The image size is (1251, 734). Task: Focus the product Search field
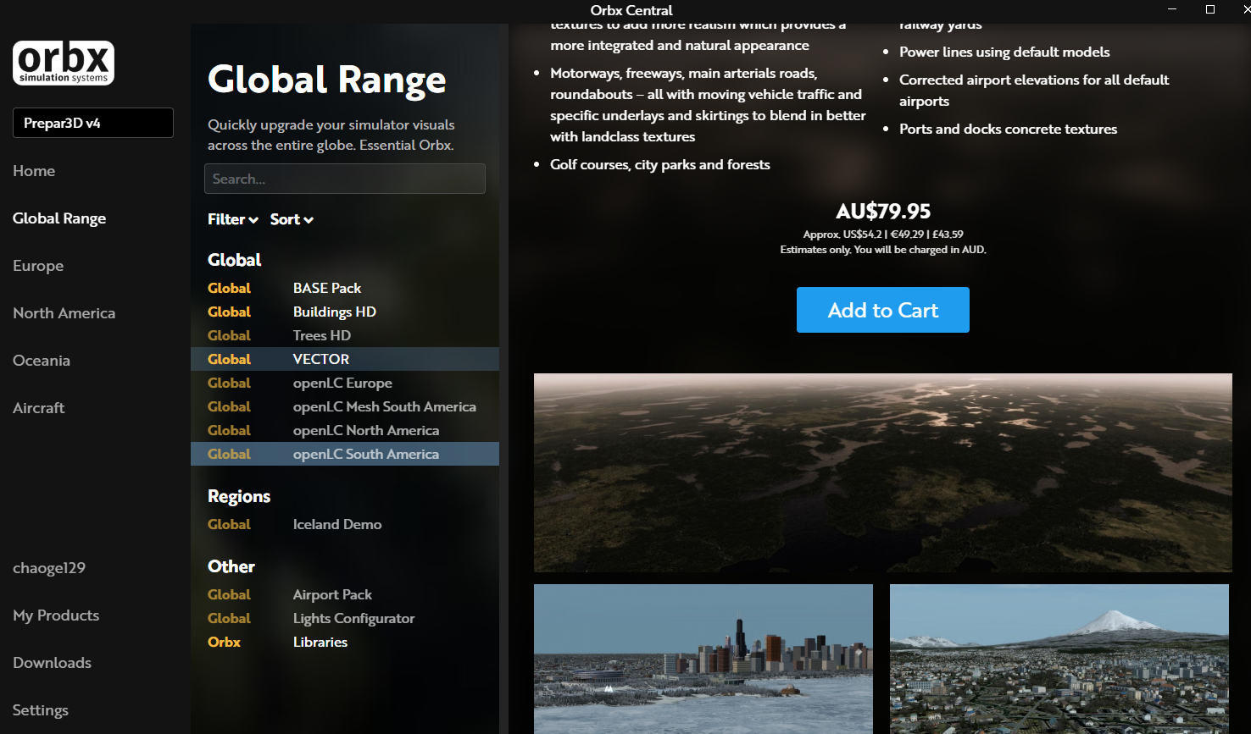[345, 179]
